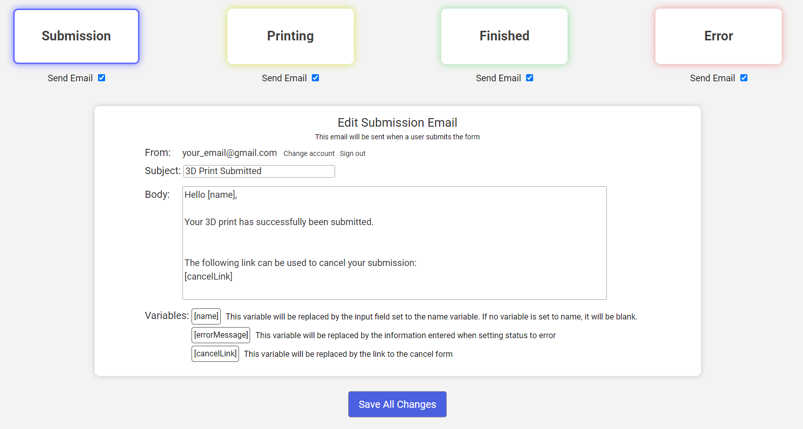Select the Submission email card
Screen dimensions: 803x429
(x=76, y=36)
